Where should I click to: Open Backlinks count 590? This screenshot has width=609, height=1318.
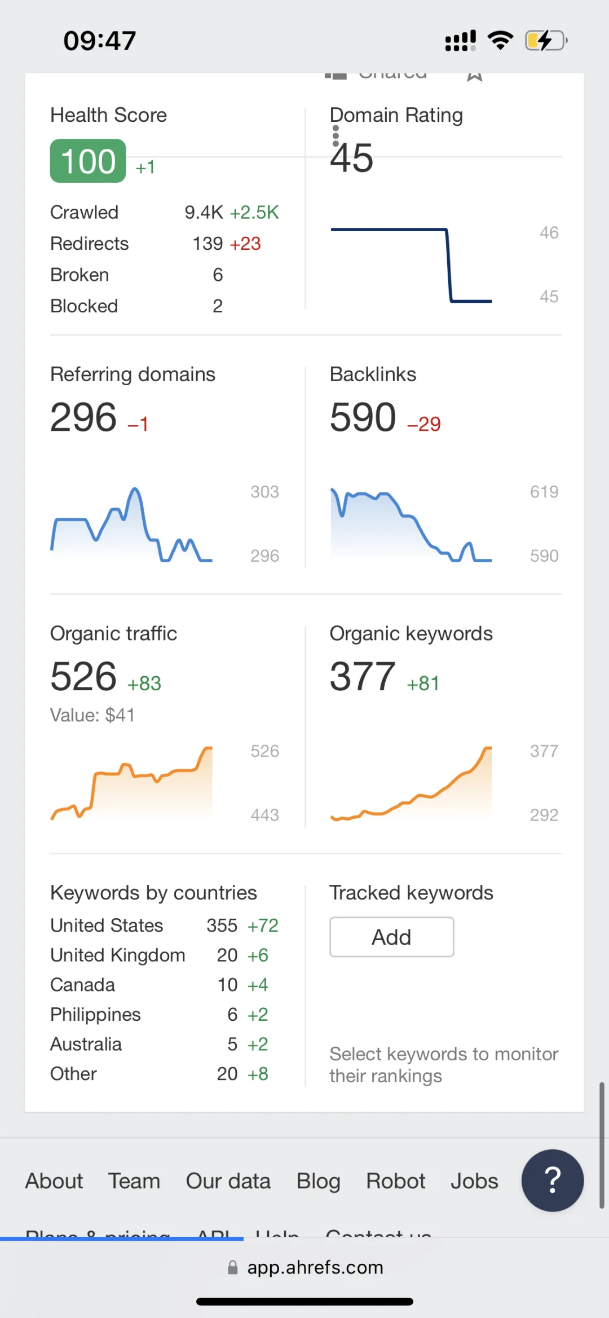coord(363,417)
